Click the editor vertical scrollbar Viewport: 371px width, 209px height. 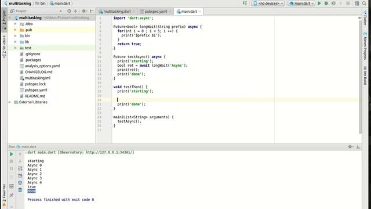pos(360,77)
